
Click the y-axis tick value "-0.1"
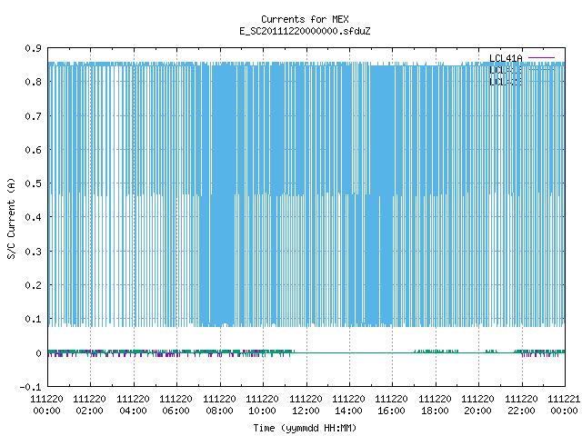[x=30, y=387]
